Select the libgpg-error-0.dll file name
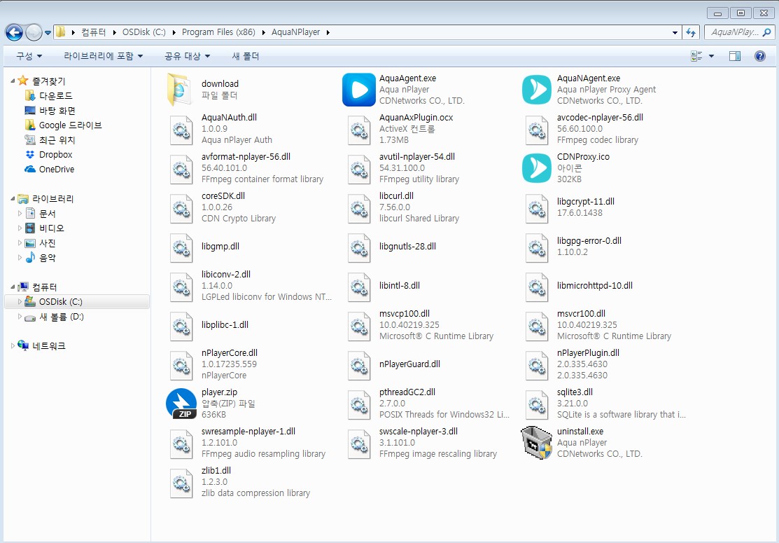The width and height of the screenshot is (779, 543). (x=589, y=240)
